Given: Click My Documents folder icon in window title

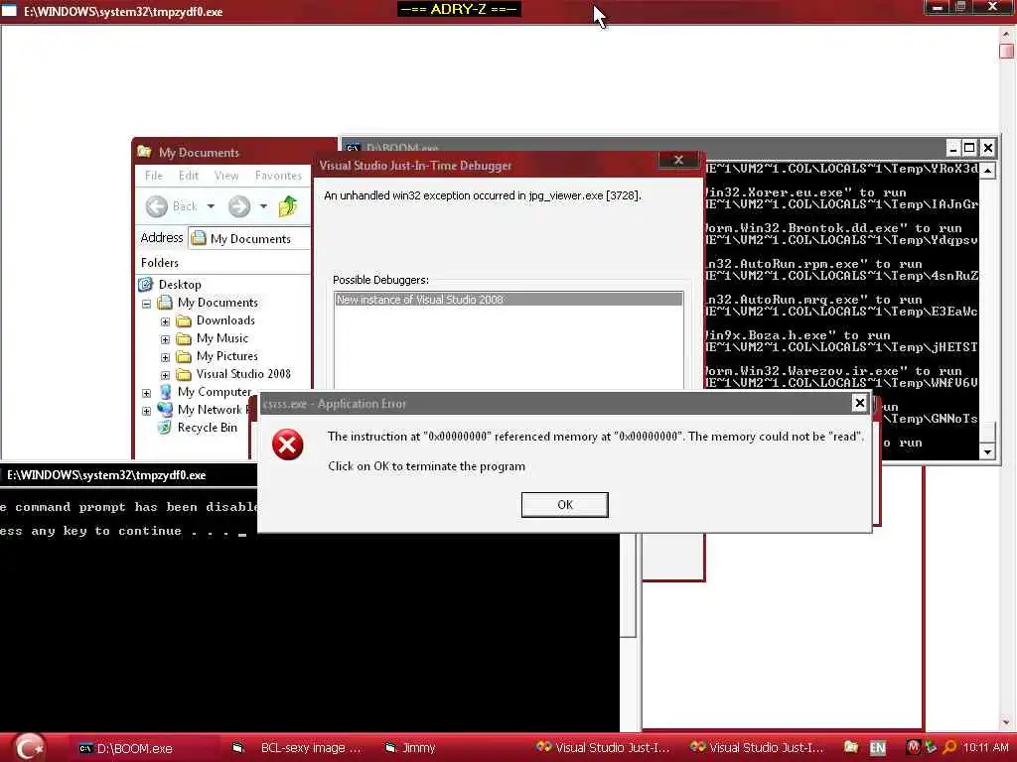Looking at the screenshot, I should (145, 152).
